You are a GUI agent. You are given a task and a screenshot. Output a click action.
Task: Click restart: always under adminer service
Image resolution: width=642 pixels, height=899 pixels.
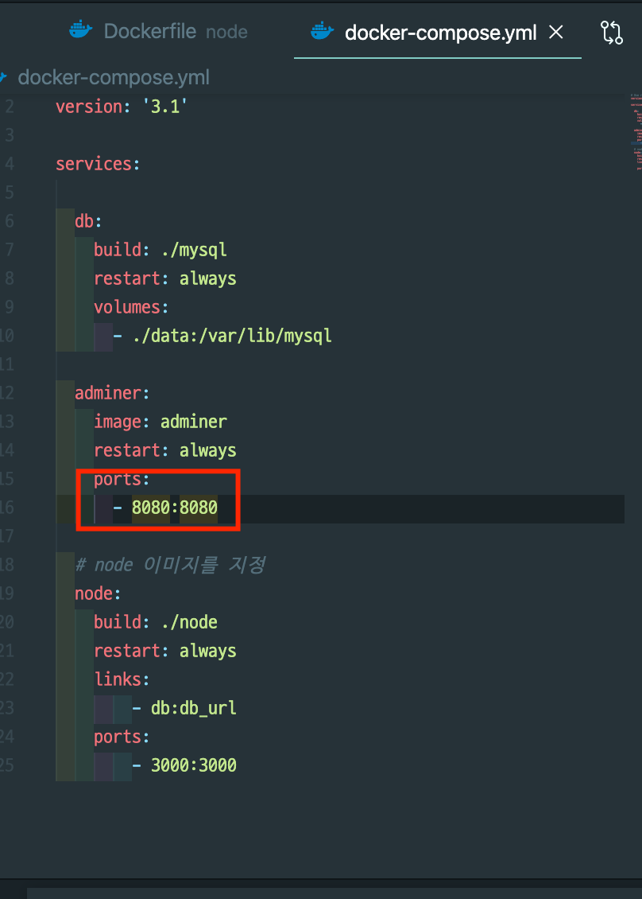pos(165,450)
